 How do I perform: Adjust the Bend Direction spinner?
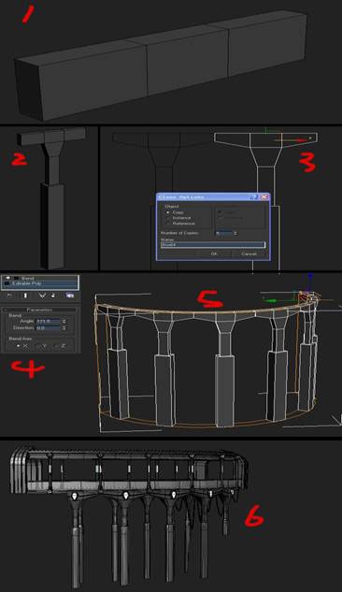click(x=64, y=328)
